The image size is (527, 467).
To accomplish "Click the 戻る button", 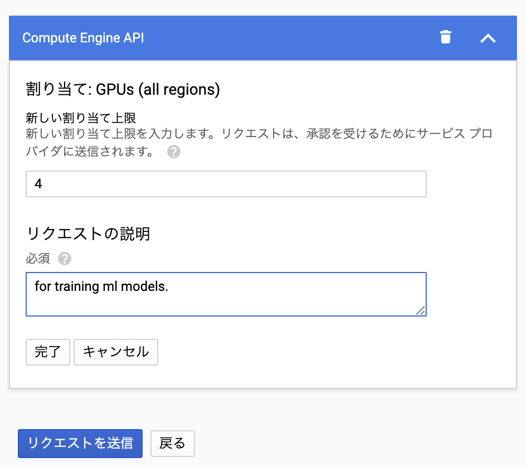I will pyautogui.click(x=172, y=444).
